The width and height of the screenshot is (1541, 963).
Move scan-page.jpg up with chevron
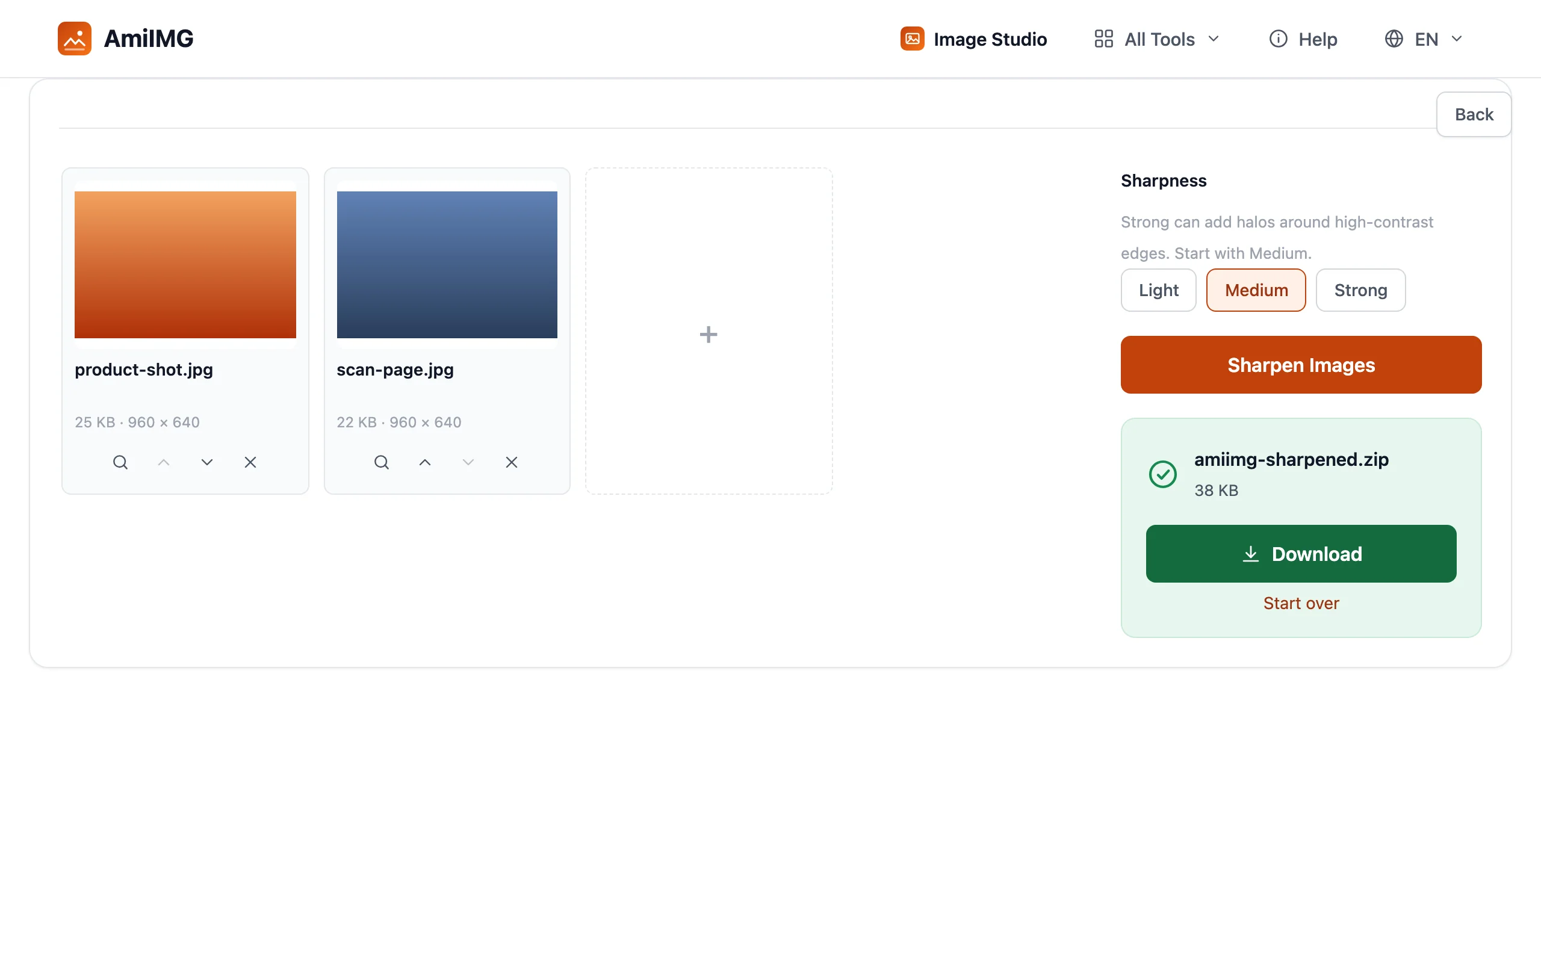click(x=425, y=462)
